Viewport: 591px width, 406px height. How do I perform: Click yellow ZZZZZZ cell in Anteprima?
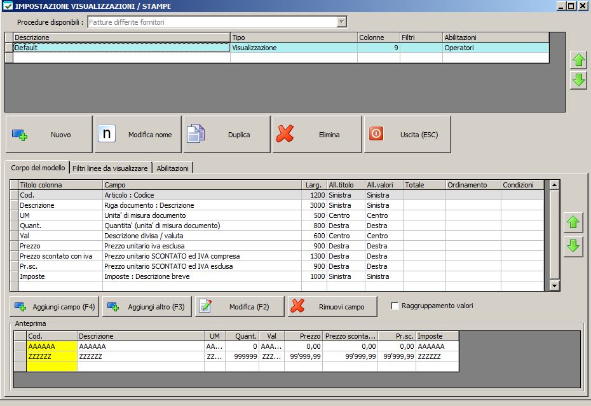click(x=51, y=356)
